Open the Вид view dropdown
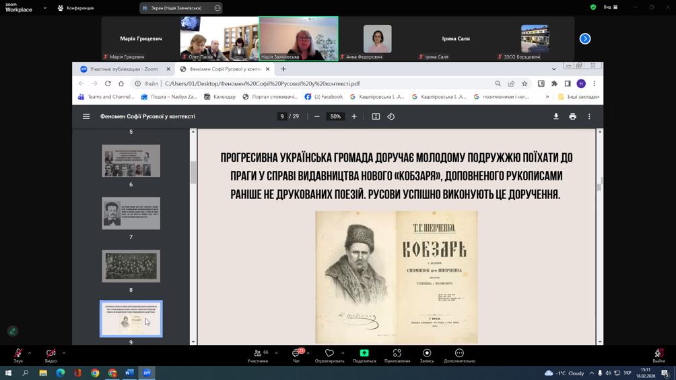676x380 pixels. point(610,7)
